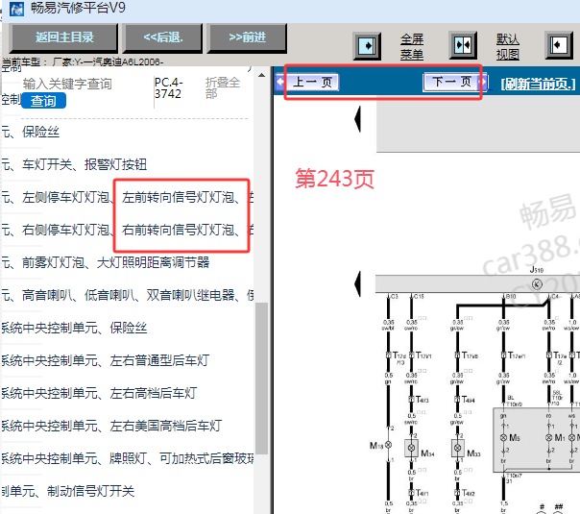580x514 pixels.
Task: Go forward with the >>前进 button
Action: pyautogui.click(x=247, y=37)
